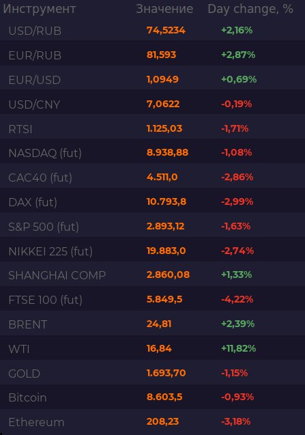Click WTI day change +11,82%
Screen dimensions: 305x435
point(238,348)
